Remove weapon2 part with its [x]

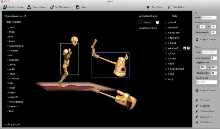point(166,28)
